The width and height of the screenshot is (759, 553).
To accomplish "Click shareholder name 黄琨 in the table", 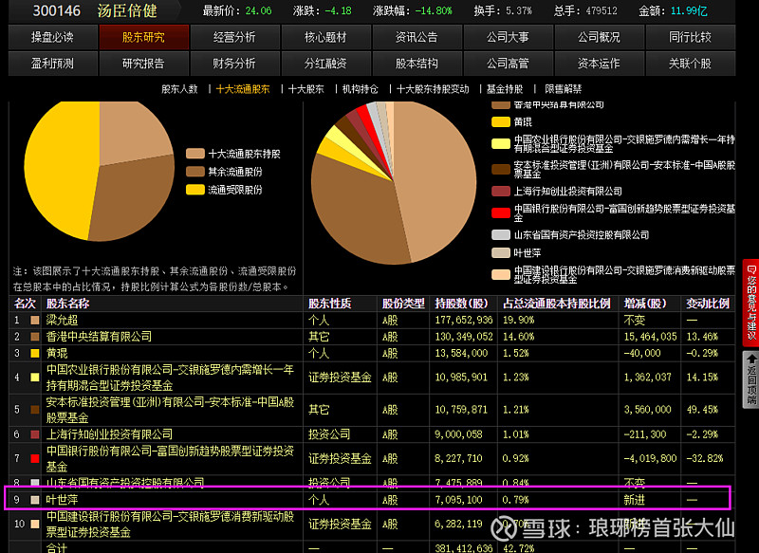I will [57, 353].
